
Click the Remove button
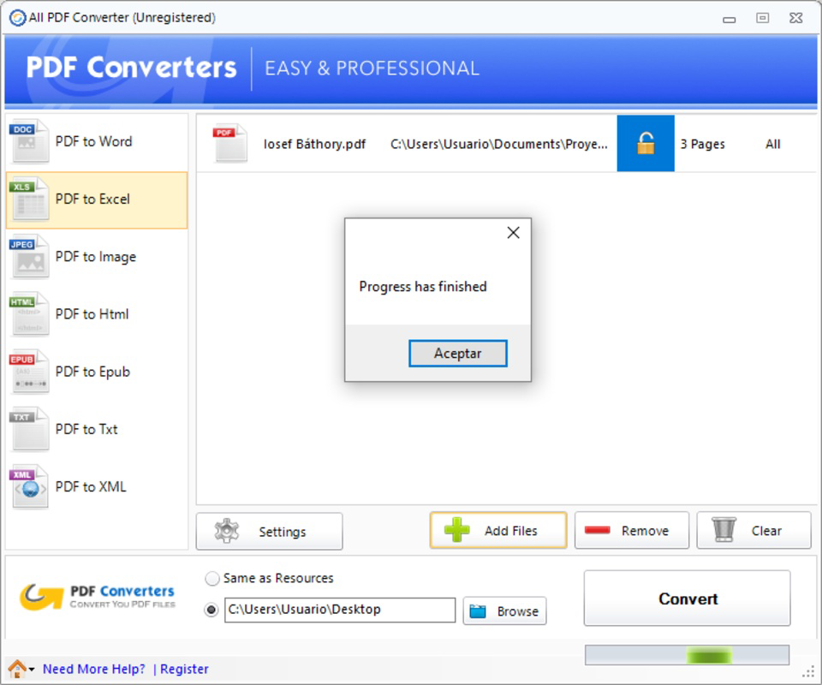pos(632,530)
